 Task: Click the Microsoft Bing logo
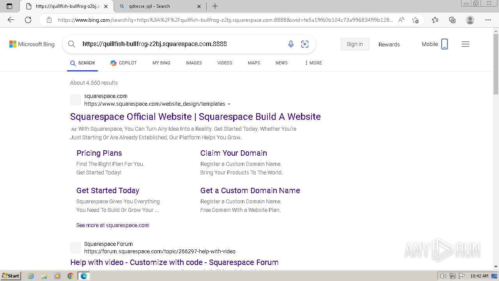pos(32,44)
